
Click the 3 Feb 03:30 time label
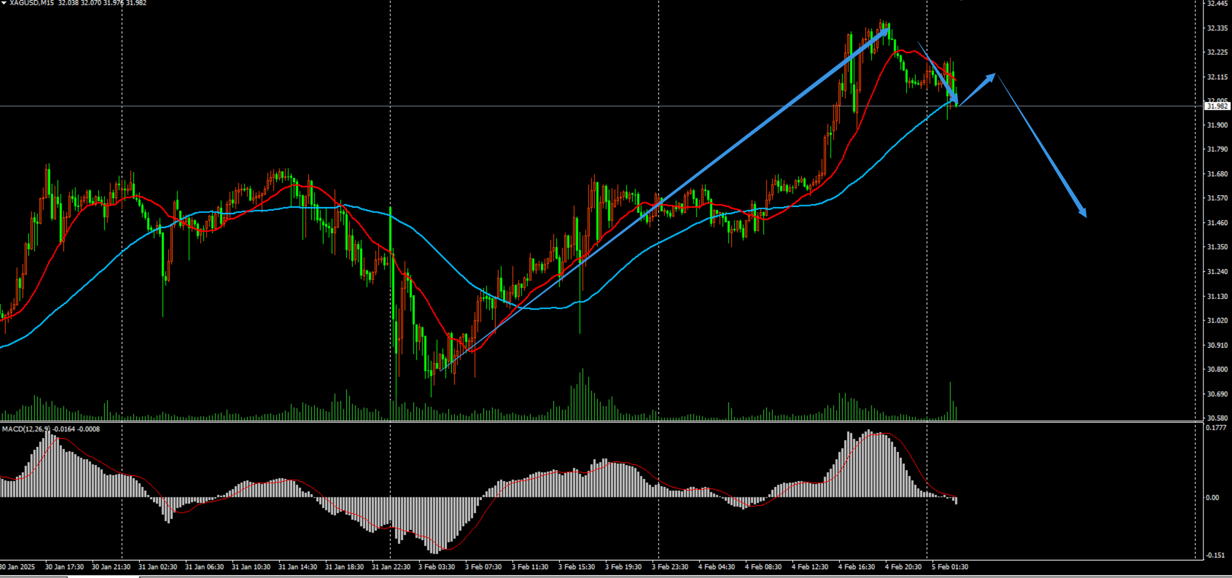pos(436,566)
